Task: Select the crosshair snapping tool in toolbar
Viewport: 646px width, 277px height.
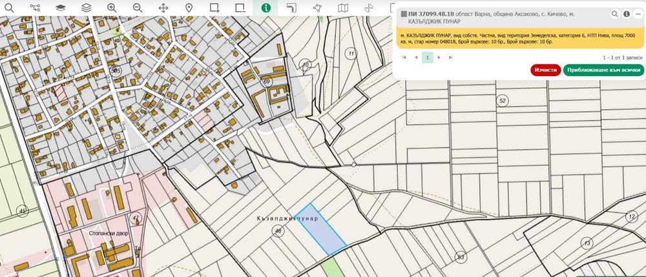Action: [368, 8]
